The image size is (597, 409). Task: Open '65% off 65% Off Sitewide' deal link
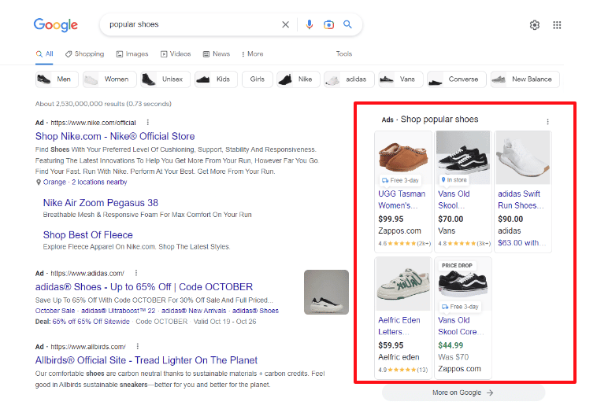91,322
